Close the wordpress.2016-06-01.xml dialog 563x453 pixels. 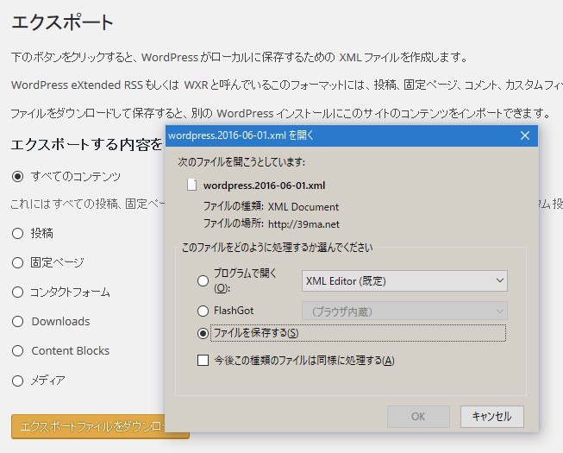pyautogui.click(x=525, y=135)
